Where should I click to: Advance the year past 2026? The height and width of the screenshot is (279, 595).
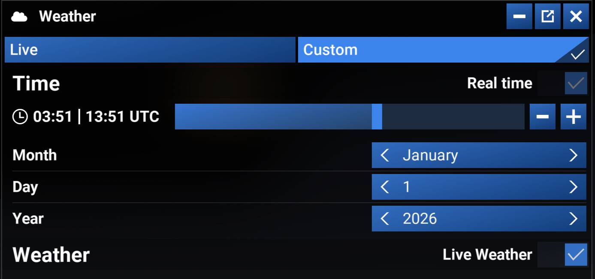click(x=573, y=219)
